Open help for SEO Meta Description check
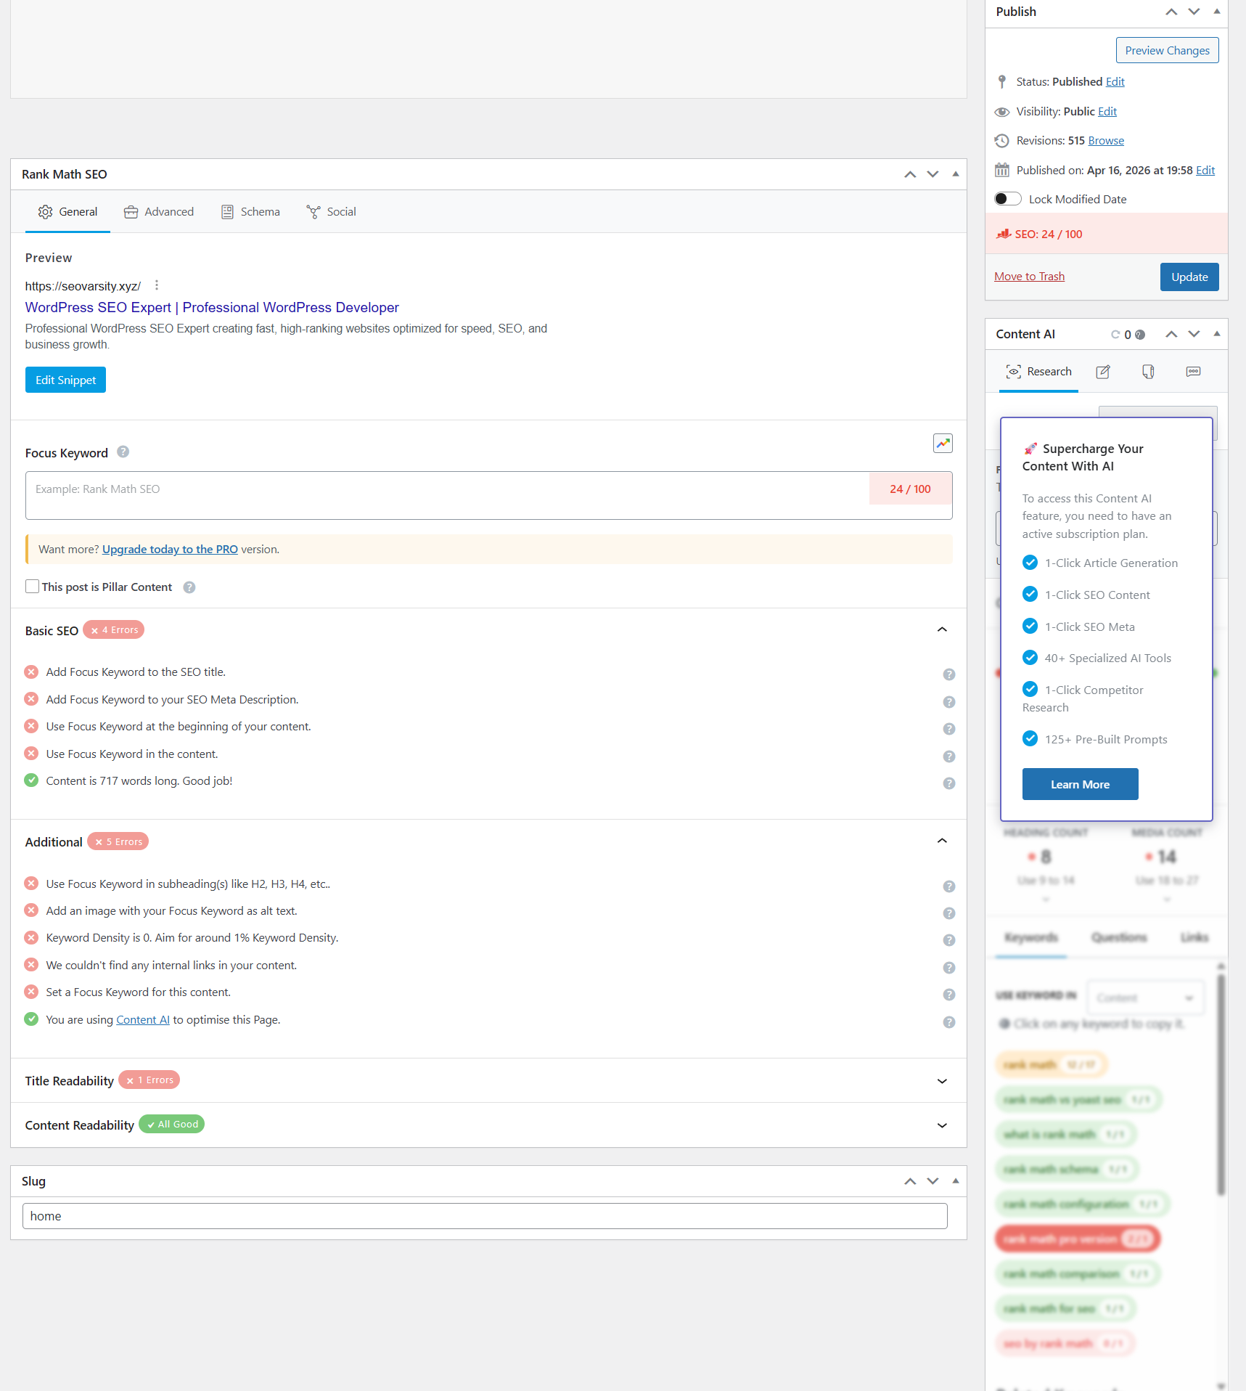The height and width of the screenshot is (1391, 1246). point(948,702)
